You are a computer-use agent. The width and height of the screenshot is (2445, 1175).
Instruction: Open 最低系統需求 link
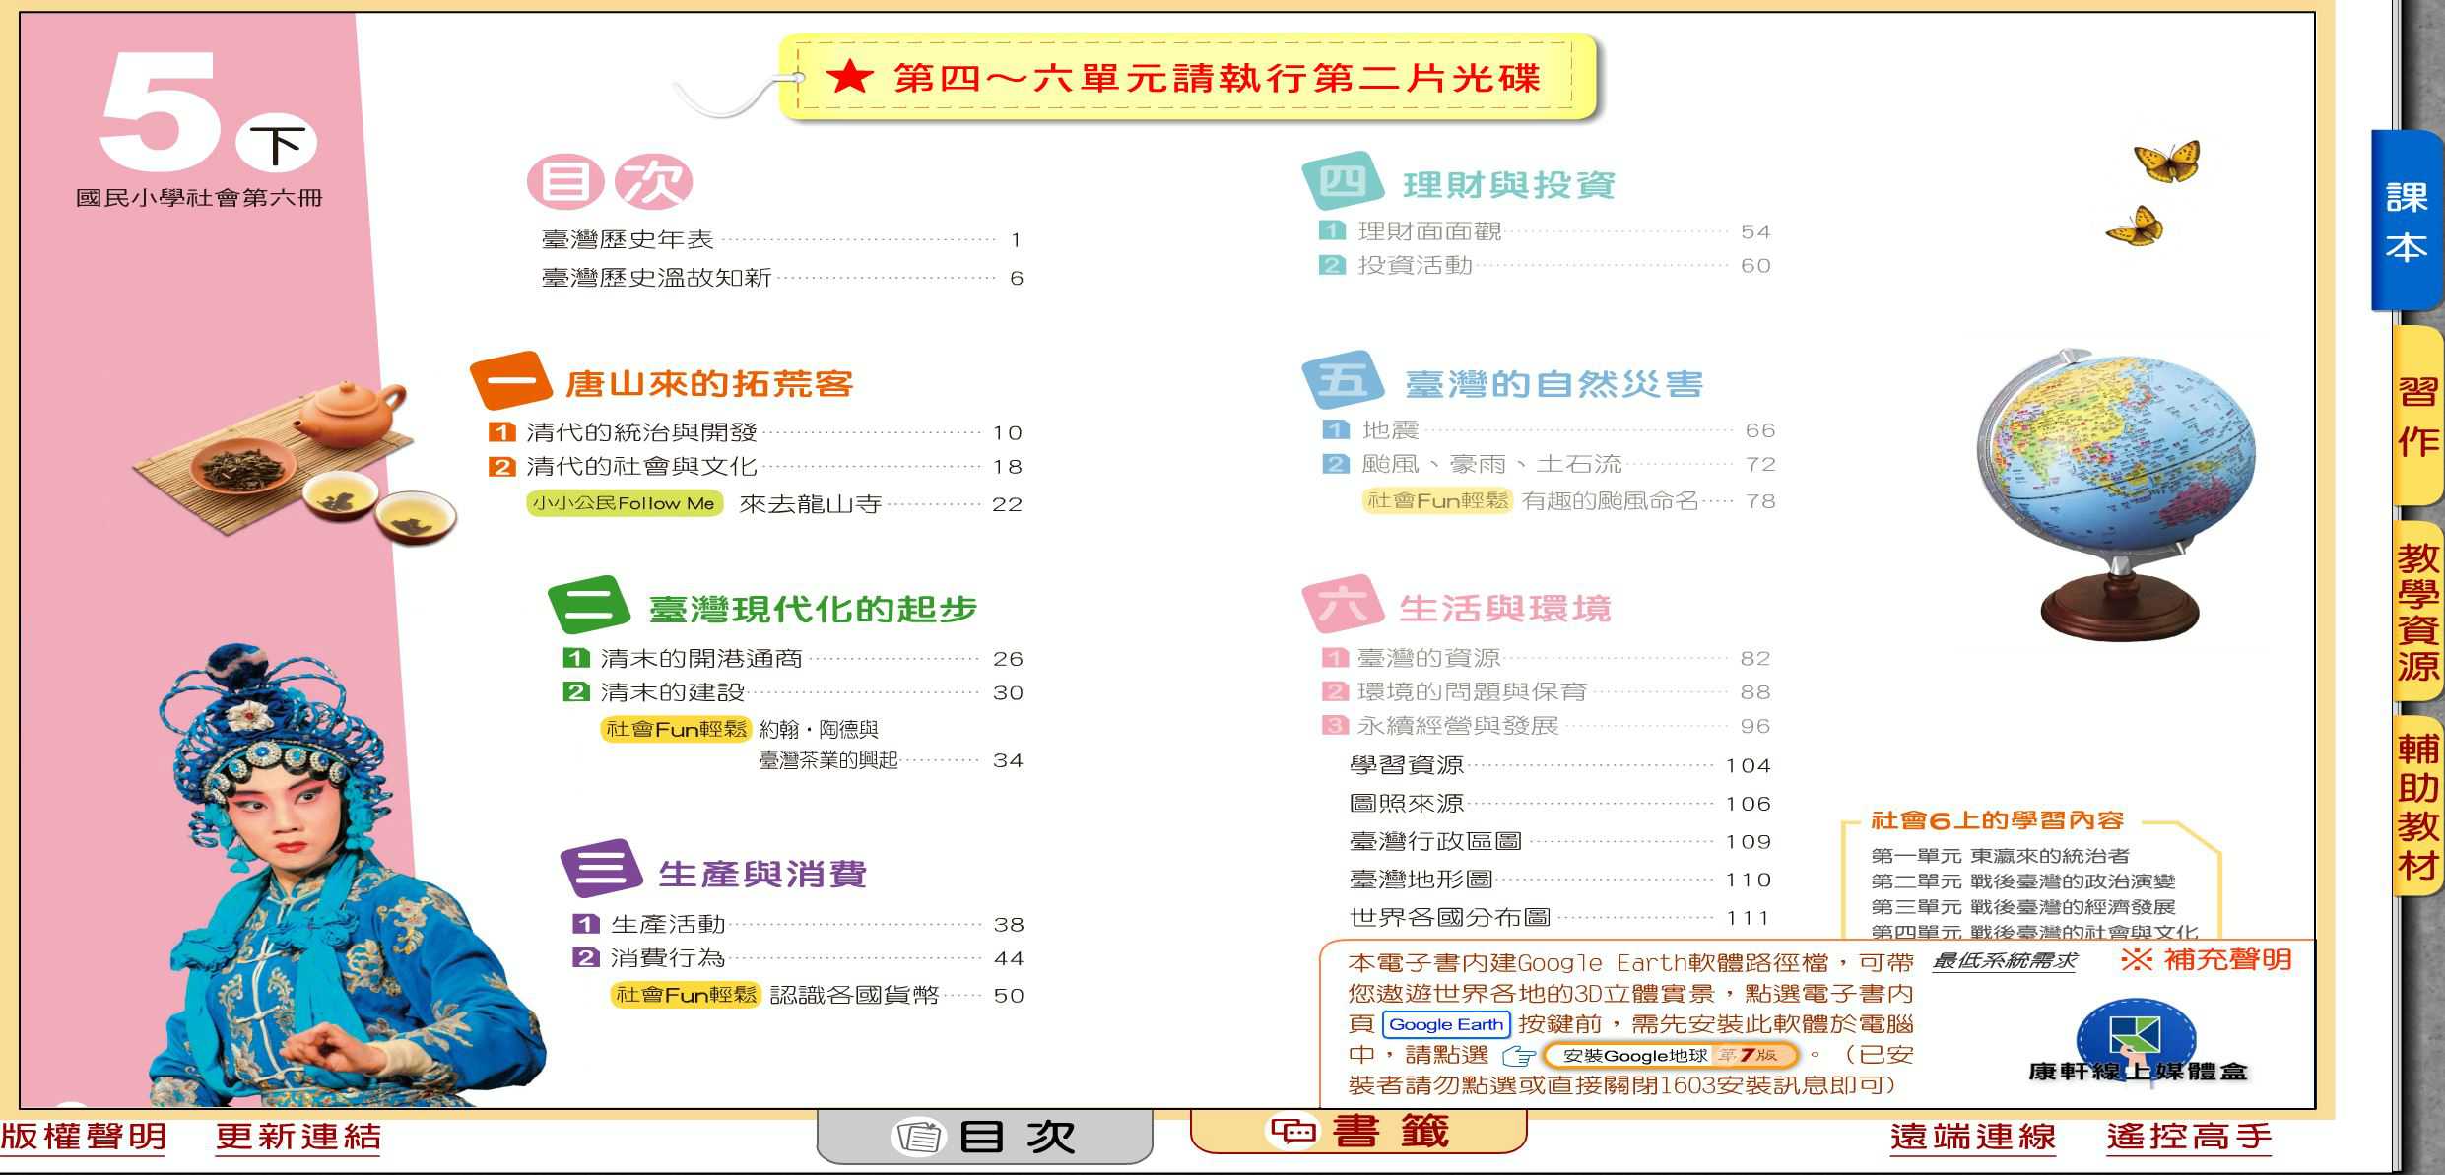coord(2004,961)
